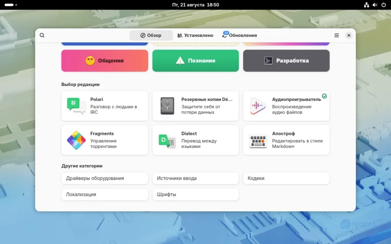Click description 'Управление торрентами'
Screen dimensions: 391x244
tap(103, 143)
